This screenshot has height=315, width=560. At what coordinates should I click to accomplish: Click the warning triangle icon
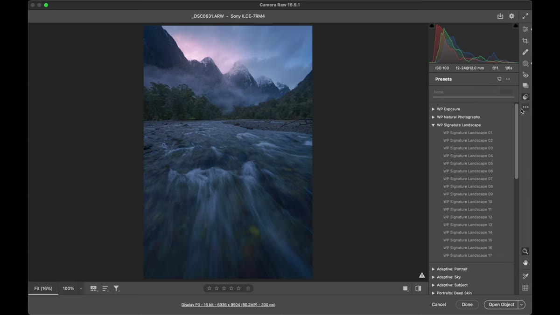(x=422, y=275)
